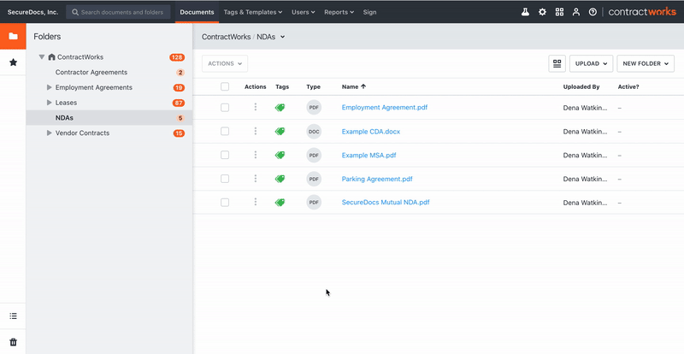Click the ContractWorks 128 count badge
Screen dimensions: 684x354
[177, 57]
